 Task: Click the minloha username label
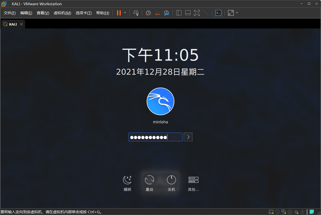point(160,122)
